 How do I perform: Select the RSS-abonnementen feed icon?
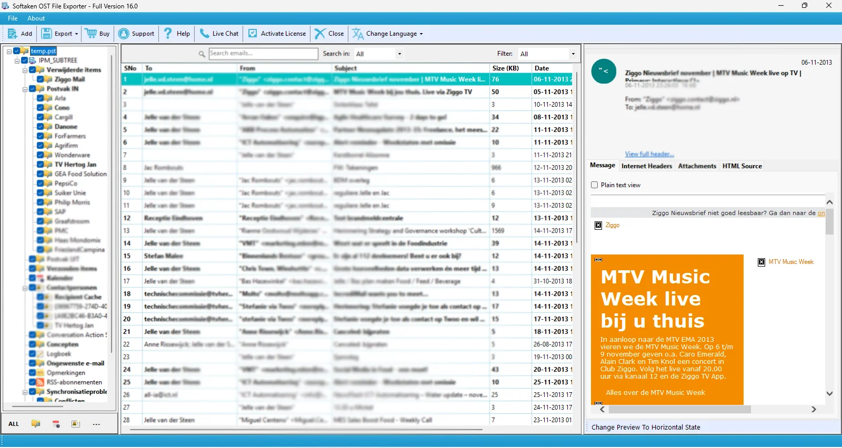pyautogui.click(x=41, y=382)
